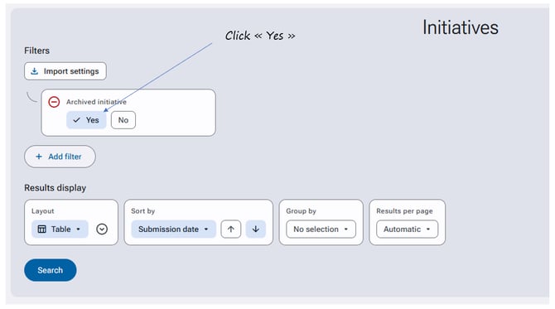Sort ascending with the up arrow button
The height and width of the screenshot is (309, 555).
pos(231,229)
